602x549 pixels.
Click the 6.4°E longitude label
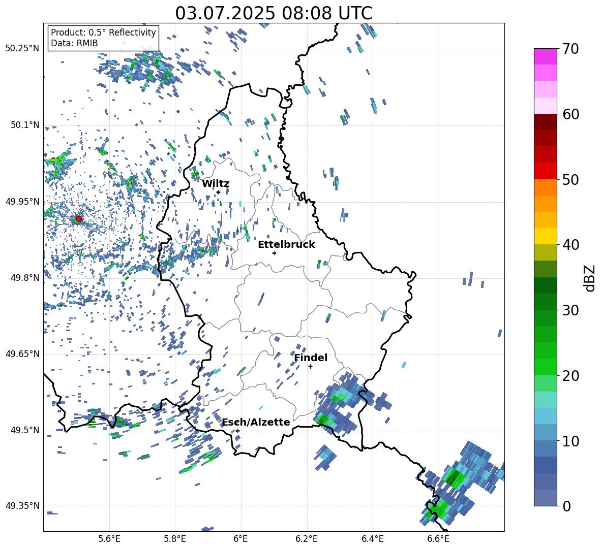pos(372,539)
